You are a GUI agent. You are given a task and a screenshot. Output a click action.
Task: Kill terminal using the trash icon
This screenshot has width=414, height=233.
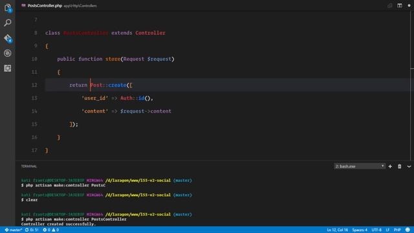(x=400, y=166)
